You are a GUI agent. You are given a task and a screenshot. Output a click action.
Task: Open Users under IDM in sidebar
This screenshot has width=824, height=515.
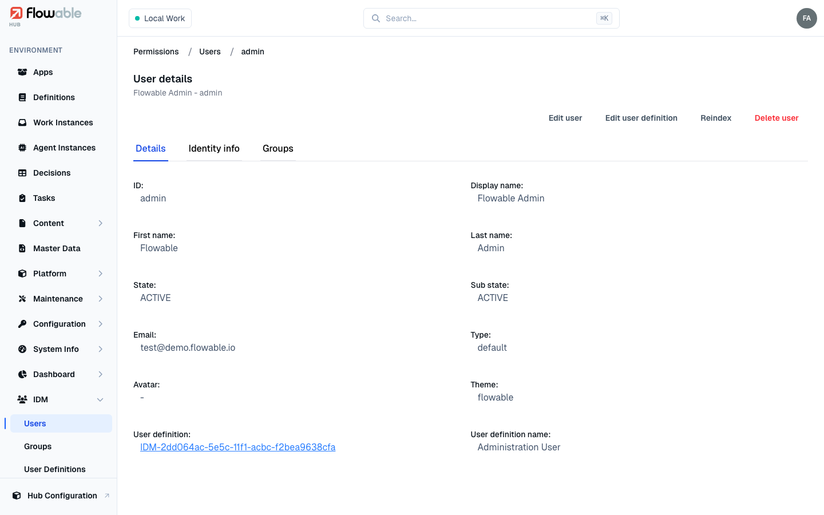click(x=61, y=423)
